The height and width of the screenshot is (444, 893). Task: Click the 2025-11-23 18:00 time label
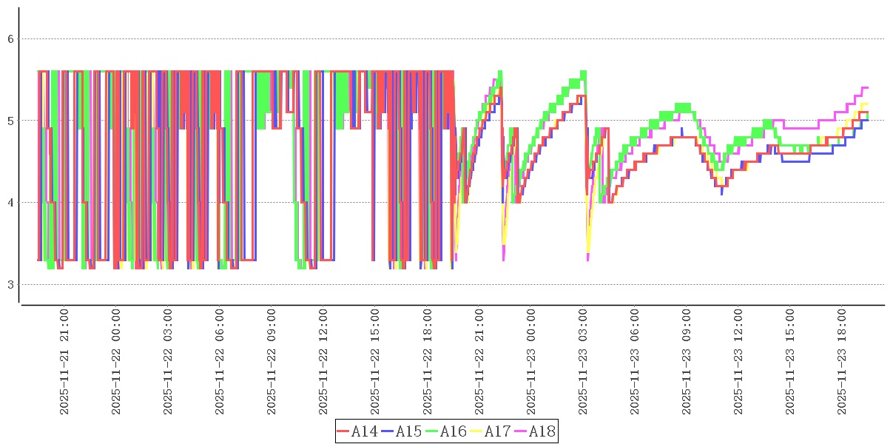[x=841, y=363]
